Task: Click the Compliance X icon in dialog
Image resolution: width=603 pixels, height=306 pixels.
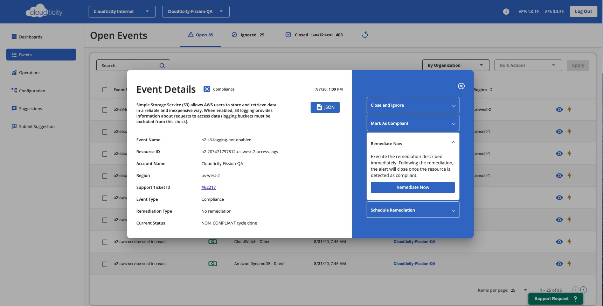Action: [x=207, y=89]
